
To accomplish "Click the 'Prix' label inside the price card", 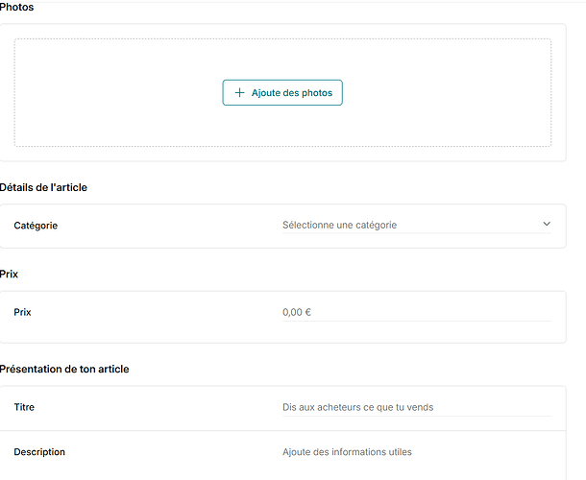I will coord(22,312).
